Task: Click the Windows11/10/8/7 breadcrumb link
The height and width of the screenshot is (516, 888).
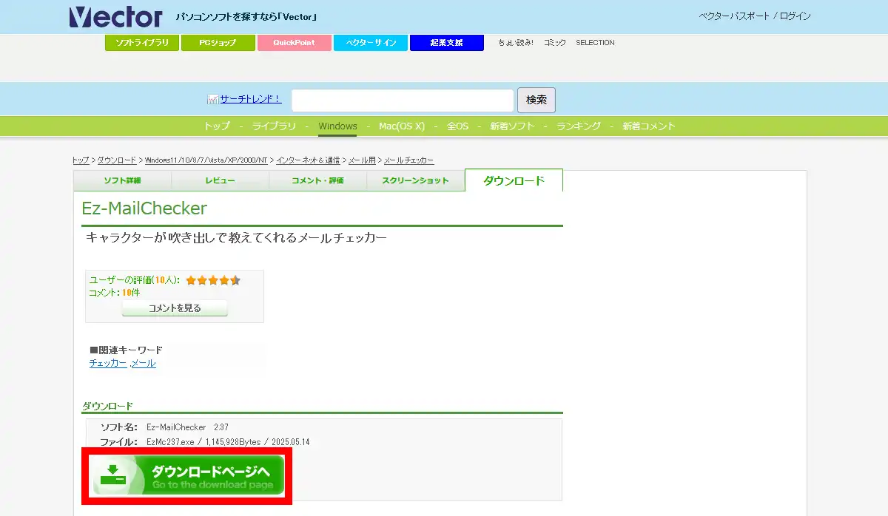Action: point(206,160)
